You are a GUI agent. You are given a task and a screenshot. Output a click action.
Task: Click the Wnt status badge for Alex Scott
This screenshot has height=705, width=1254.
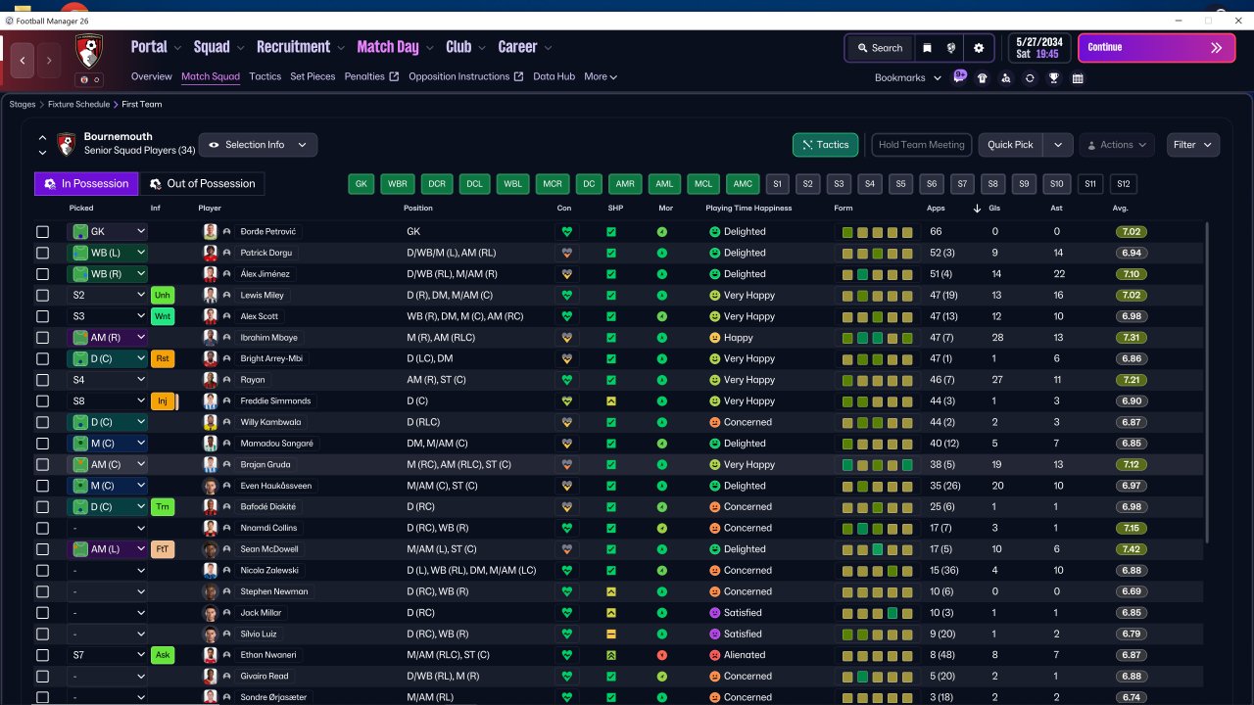163,316
